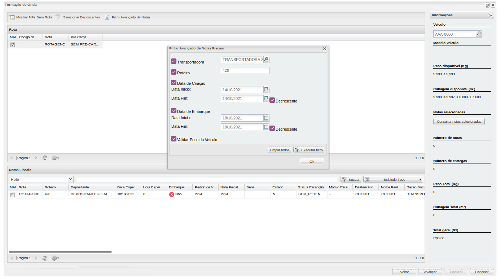Viewport: 500px width, 280px height.
Task: Click the Limpar todos button
Action: tap(280, 150)
